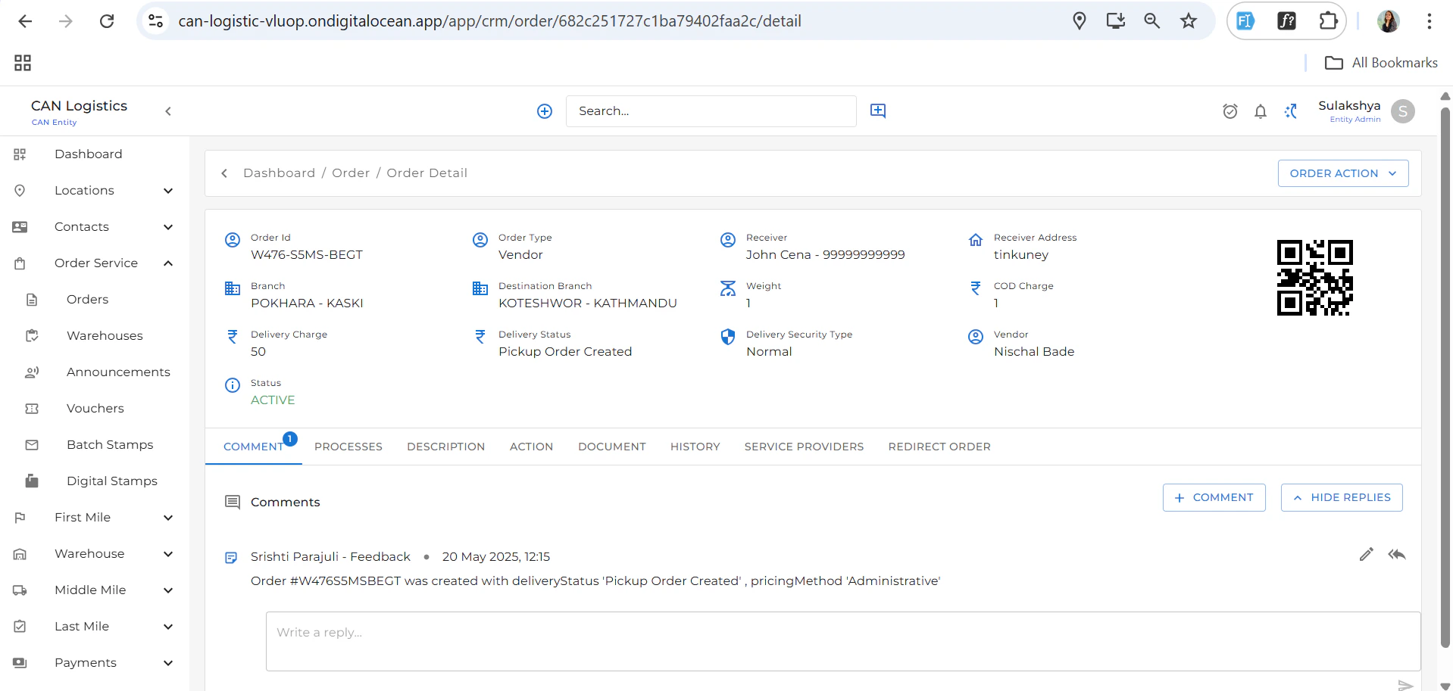This screenshot has height=691, width=1453.
Task: Open the browser extensions puzzle icon
Action: pos(1328,21)
